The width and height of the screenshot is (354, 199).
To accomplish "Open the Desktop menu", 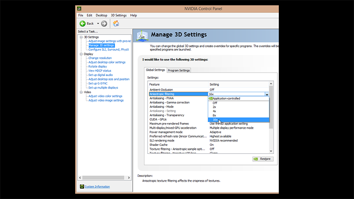I will 101,15.
